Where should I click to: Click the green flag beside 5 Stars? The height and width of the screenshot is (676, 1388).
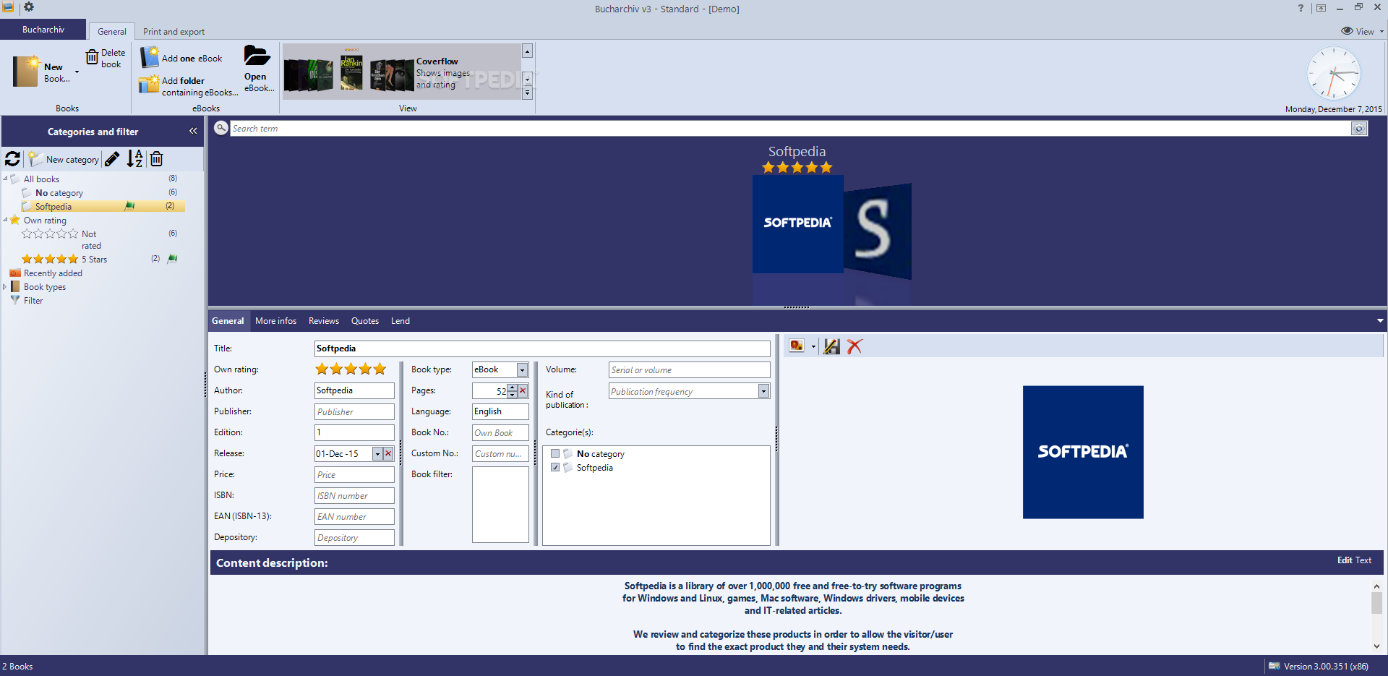(172, 259)
